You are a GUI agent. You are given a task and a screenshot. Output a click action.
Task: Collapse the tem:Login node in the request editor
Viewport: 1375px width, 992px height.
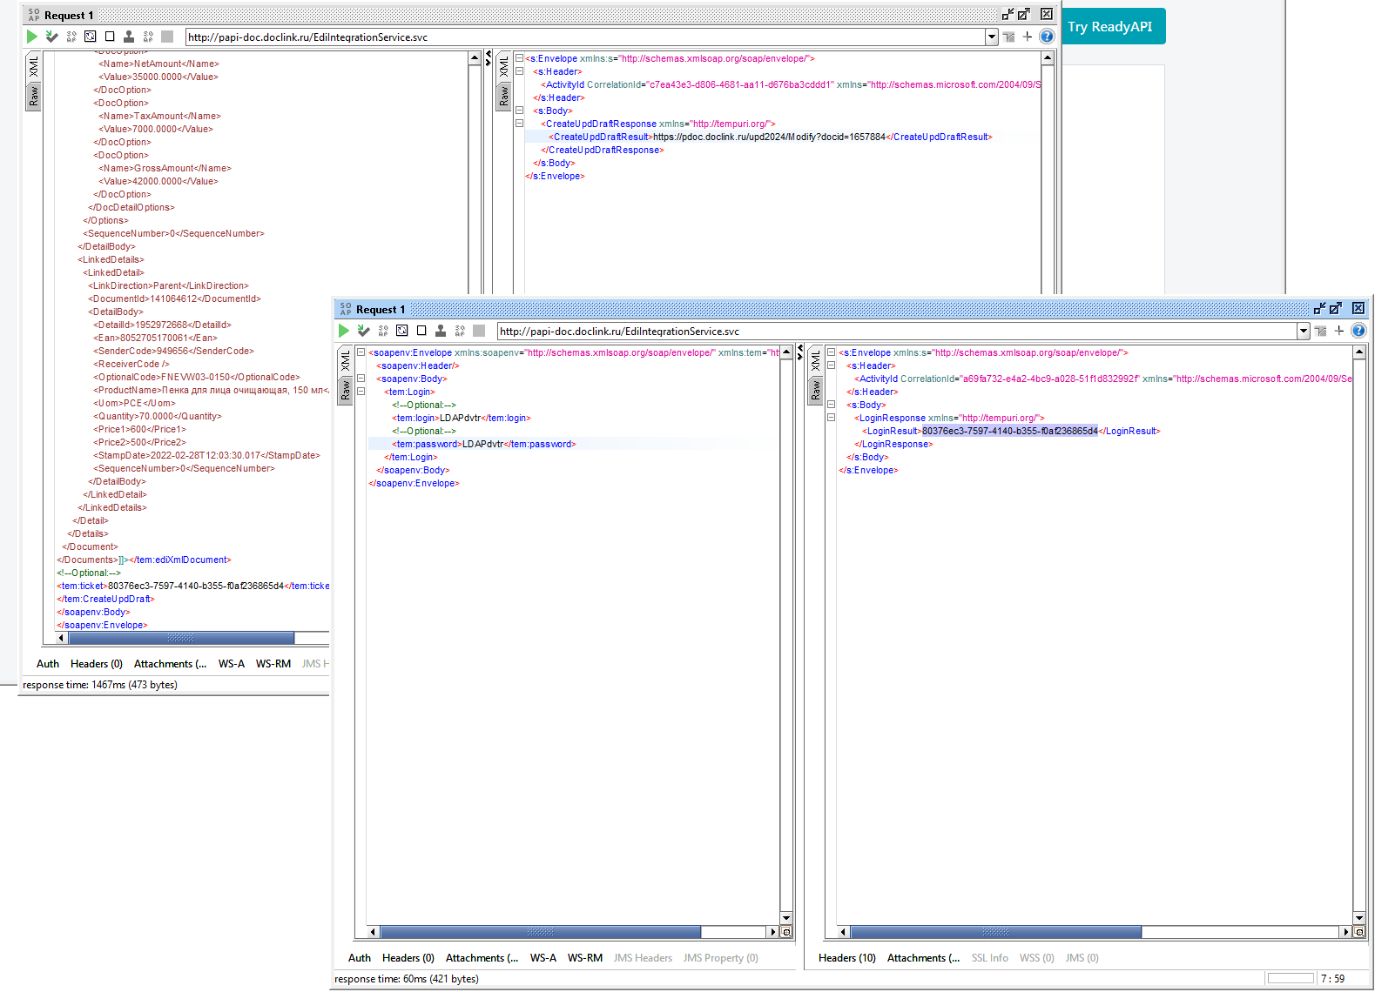tap(361, 392)
